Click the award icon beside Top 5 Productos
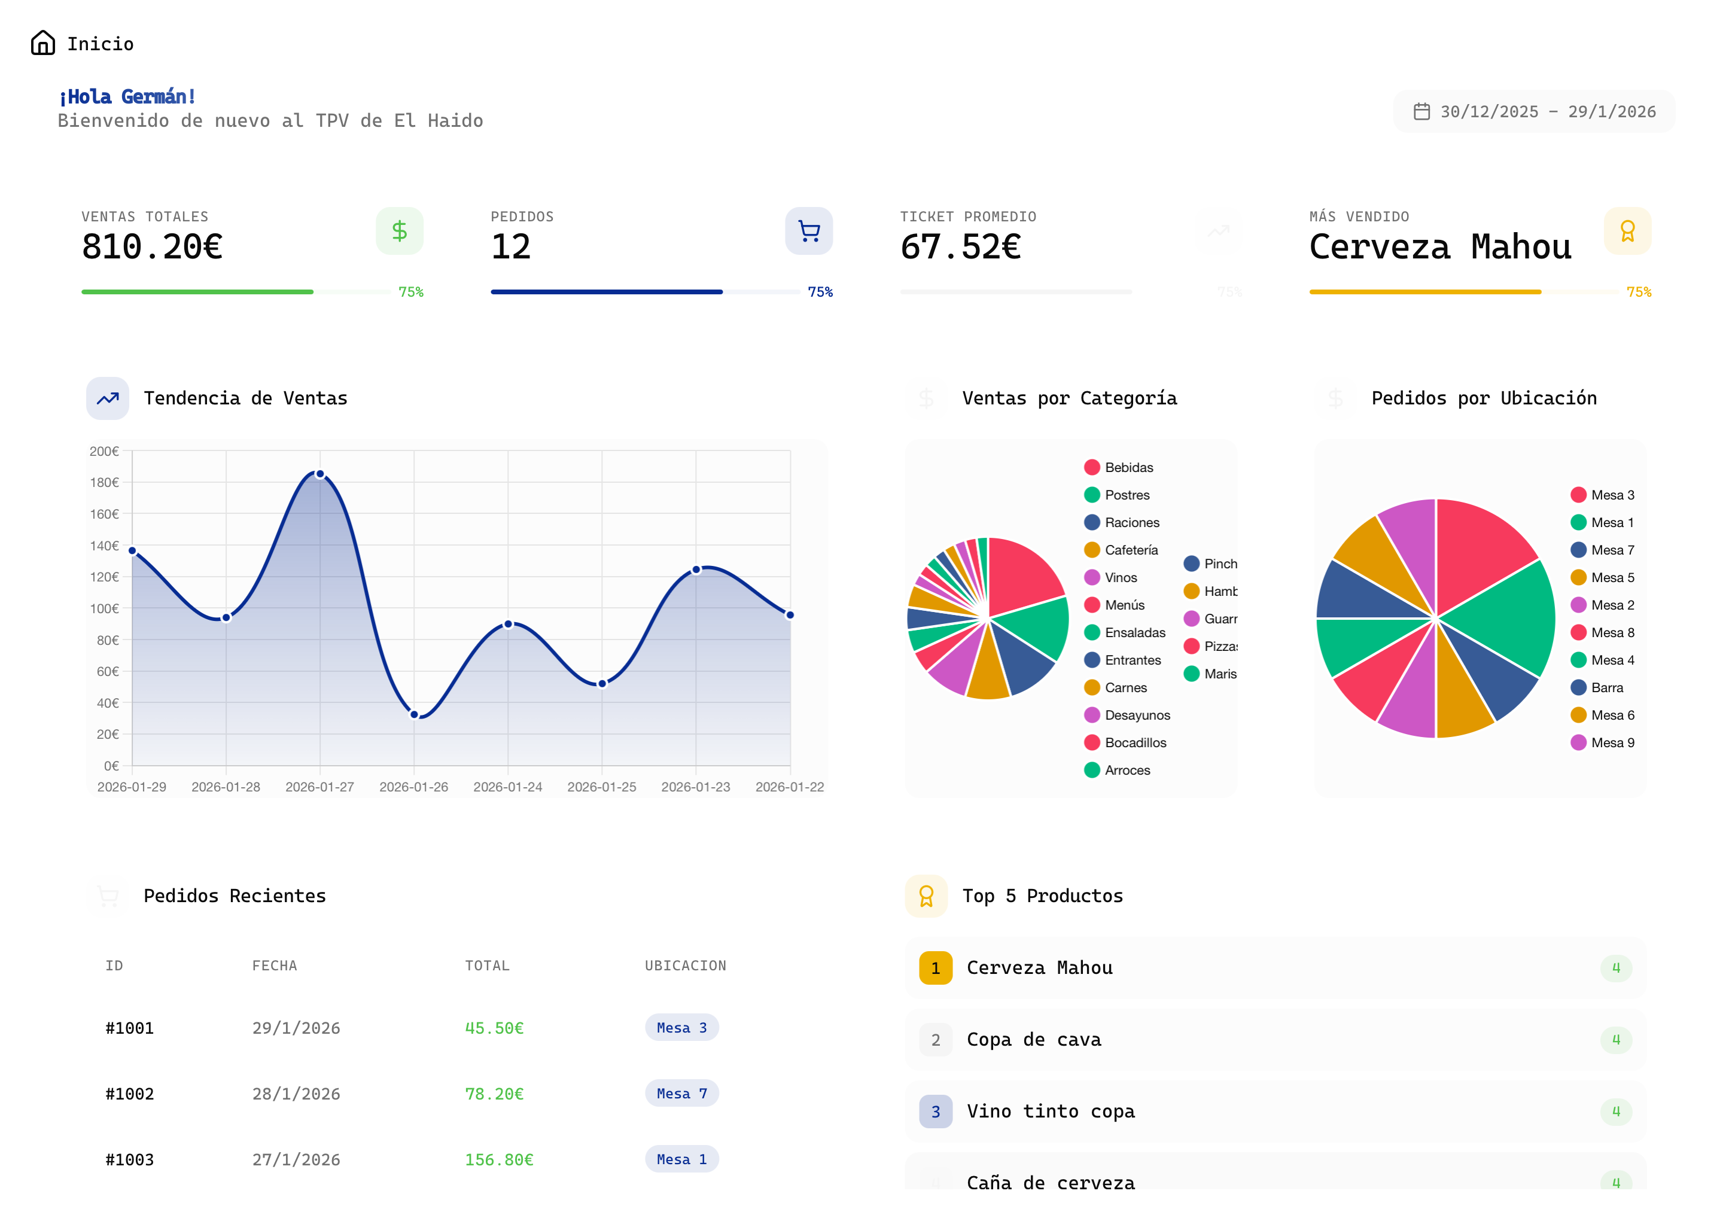Image resolution: width=1732 pixels, height=1218 pixels. pyautogui.click(x=926, y=896)
